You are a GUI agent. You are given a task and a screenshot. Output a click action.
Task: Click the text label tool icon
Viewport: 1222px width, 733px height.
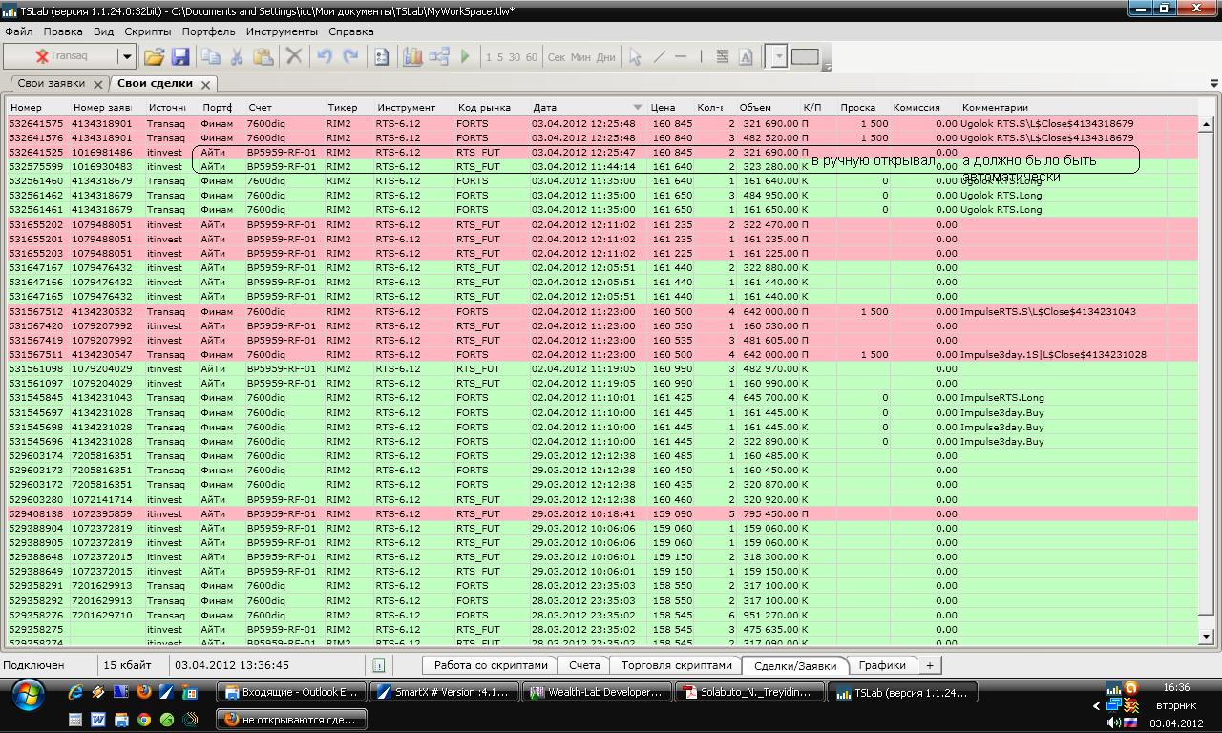[x=747, y=57]
